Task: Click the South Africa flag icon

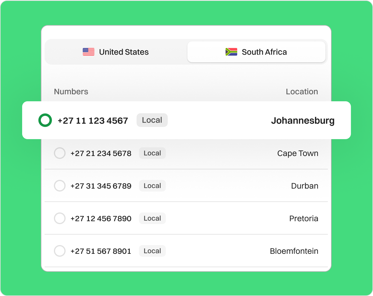Action: (x=231, y=52)
